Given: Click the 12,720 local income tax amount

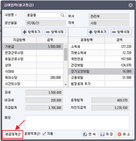Looking at the screenshot, I should tap(119, 53).
